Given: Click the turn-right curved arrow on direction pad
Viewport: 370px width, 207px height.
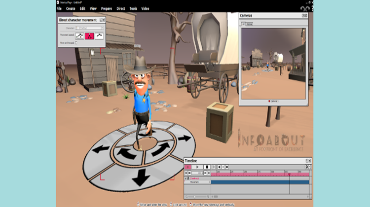Looking at the screenshot, I should click(161, 149).
